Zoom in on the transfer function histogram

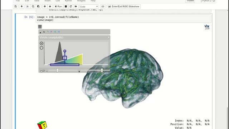42,43
